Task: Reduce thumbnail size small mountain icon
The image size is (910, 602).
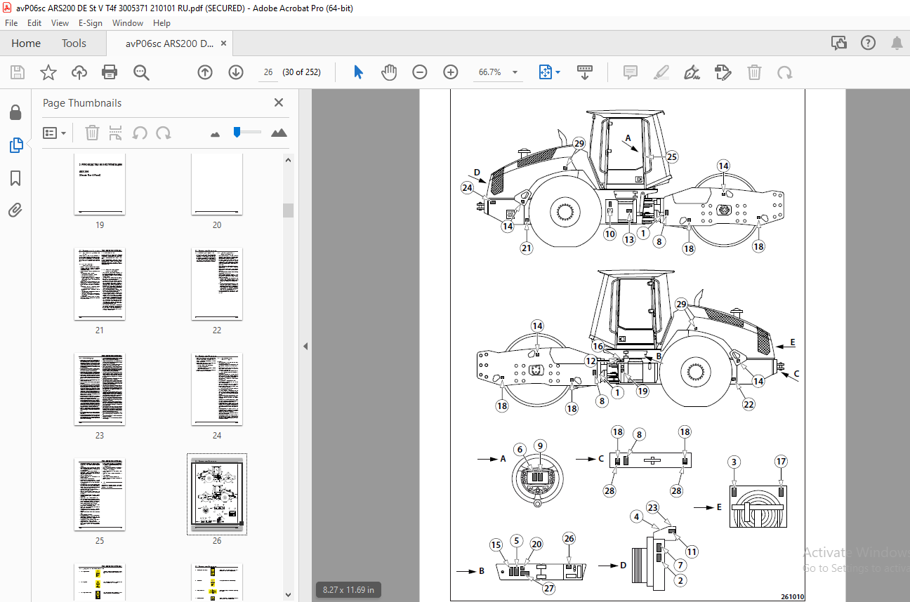Action: 215,133
